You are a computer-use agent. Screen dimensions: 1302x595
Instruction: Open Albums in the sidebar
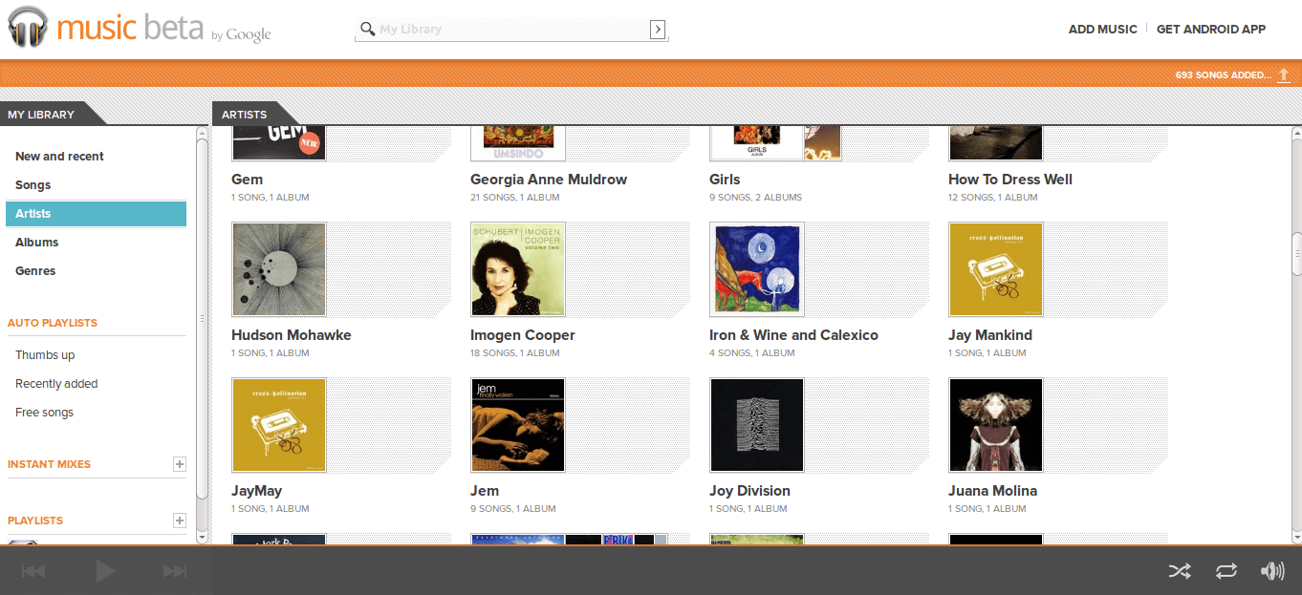(37, 243)
